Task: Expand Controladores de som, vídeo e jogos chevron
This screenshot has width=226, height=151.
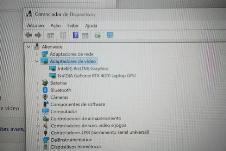Action: coord(38,126)
